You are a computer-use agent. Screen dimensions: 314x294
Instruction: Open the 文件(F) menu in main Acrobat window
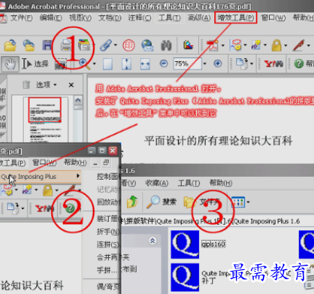tap(21, 18)
